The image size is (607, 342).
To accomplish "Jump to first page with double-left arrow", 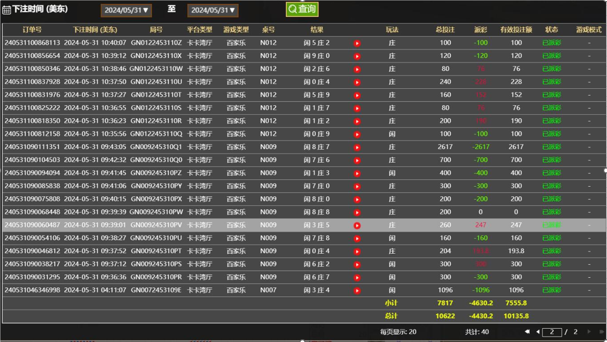I will tap(528, 331).
